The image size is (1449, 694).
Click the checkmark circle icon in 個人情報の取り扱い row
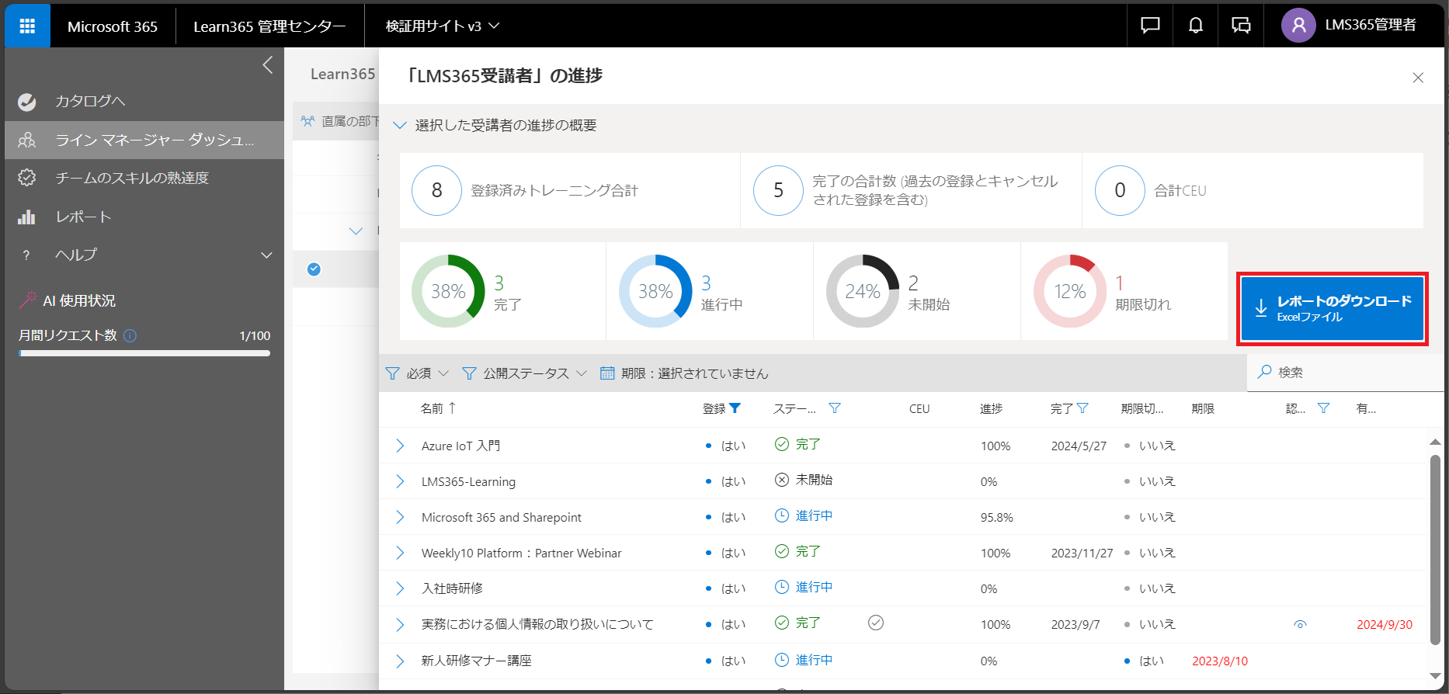[876, 623]
